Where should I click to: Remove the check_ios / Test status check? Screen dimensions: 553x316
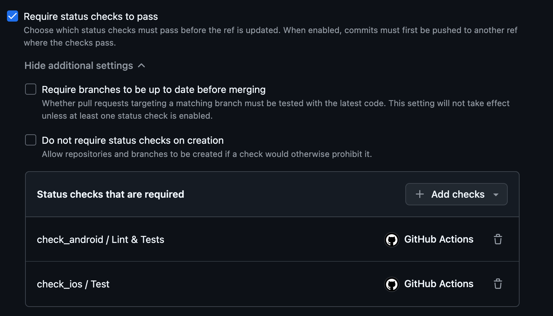498,284
